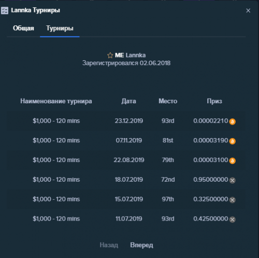Click the Наименование турнира column header

(x=56, y=101)
